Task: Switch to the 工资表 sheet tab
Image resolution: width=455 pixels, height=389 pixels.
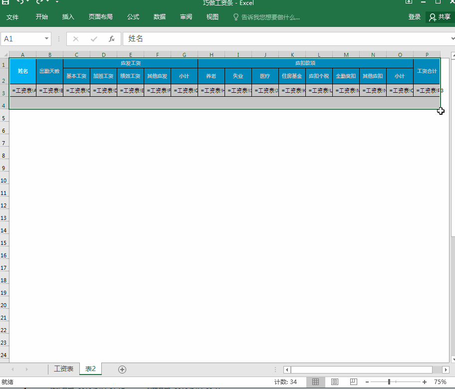Action: [x=63, y=369]
